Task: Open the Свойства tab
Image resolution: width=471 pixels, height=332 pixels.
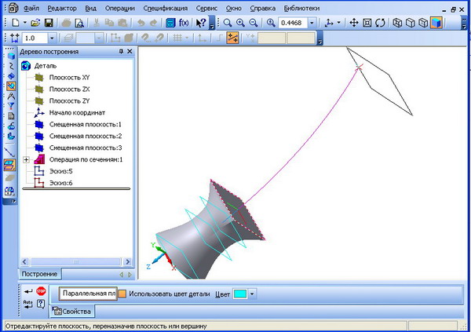Action: (71, 312)
